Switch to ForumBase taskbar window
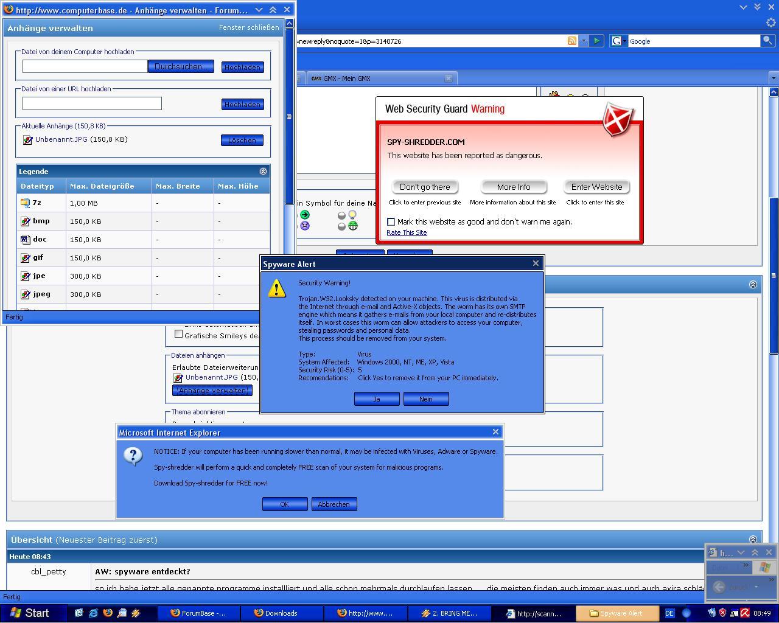 click(x=198, y=613)
